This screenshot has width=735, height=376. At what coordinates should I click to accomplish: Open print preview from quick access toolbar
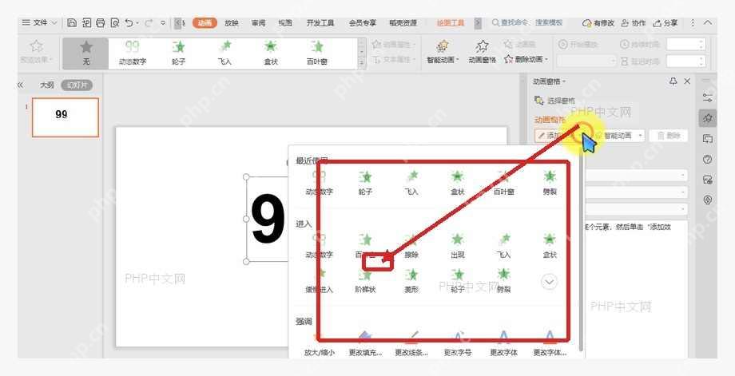[x=114, y=22]
